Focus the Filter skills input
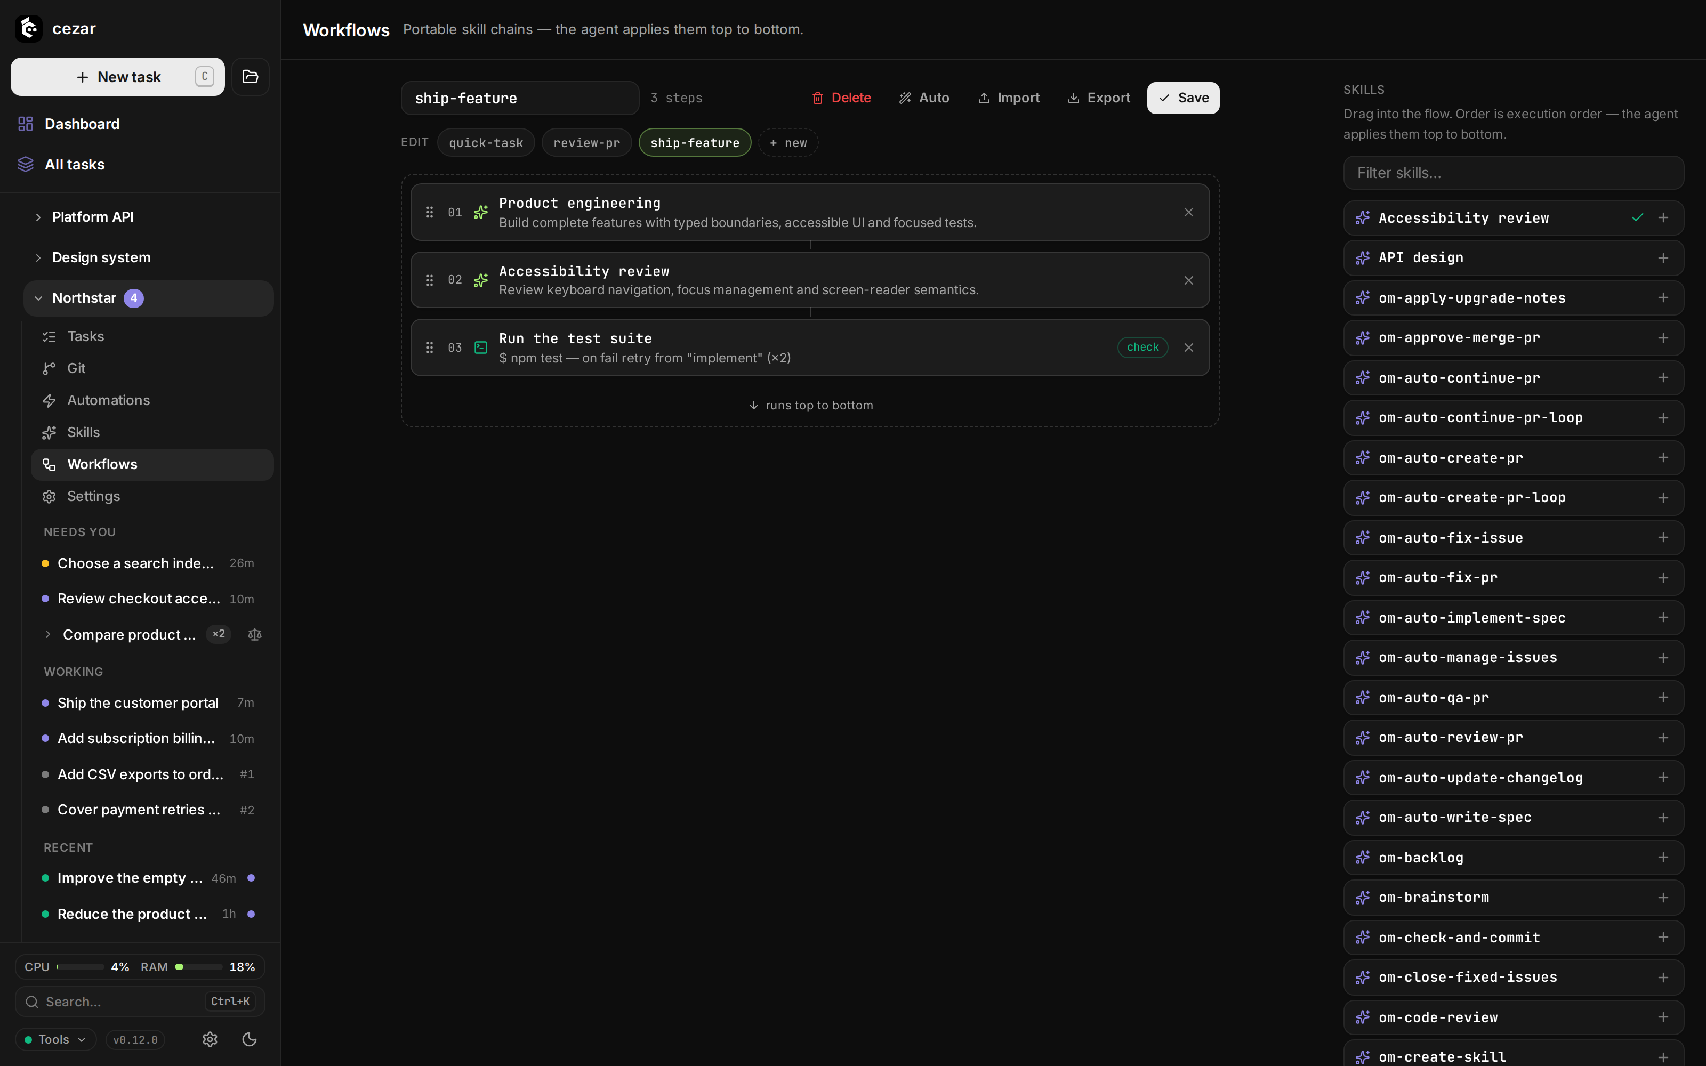The width and height of the screenshot is (1706, 1066). click(1514, 173)
